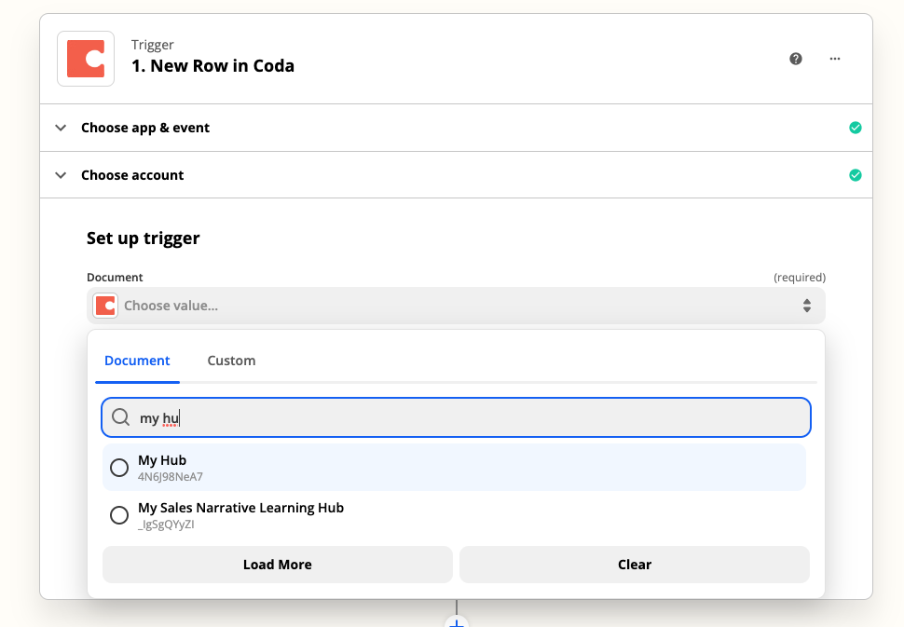Open the three-dot more options menu
The width and height of the screenshot is (904, 627).
point(835,59)
